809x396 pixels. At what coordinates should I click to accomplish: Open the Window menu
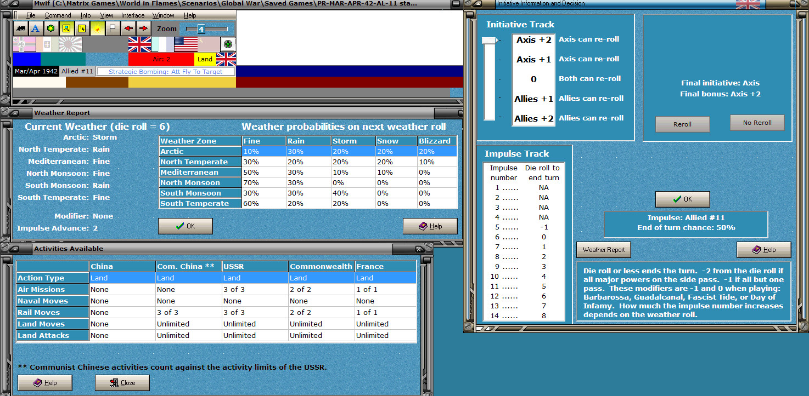pyautogui.click(x=164, y=15)
